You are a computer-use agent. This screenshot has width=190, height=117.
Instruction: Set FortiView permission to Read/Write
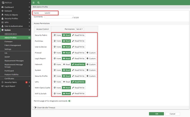78,41
